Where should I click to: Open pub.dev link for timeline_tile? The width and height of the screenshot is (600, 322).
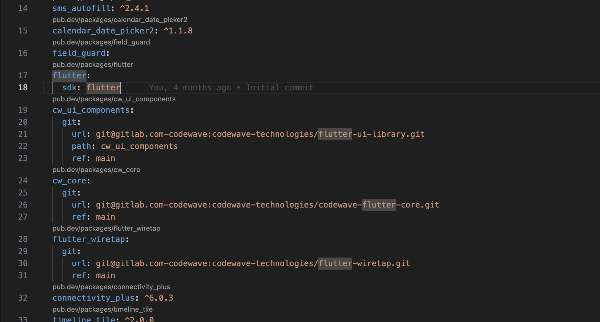click(103, 310)
